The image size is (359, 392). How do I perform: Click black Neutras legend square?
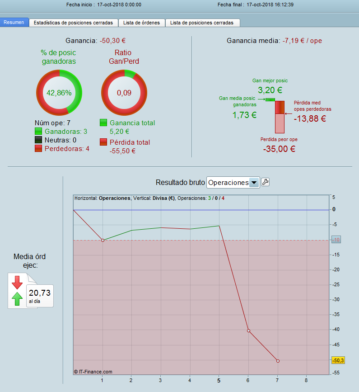pos(38,140)
